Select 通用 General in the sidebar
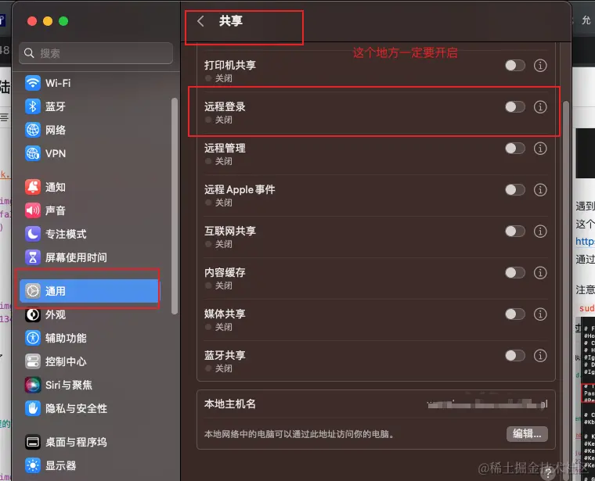Screen dimensions: 595x481 coord(89,291)
